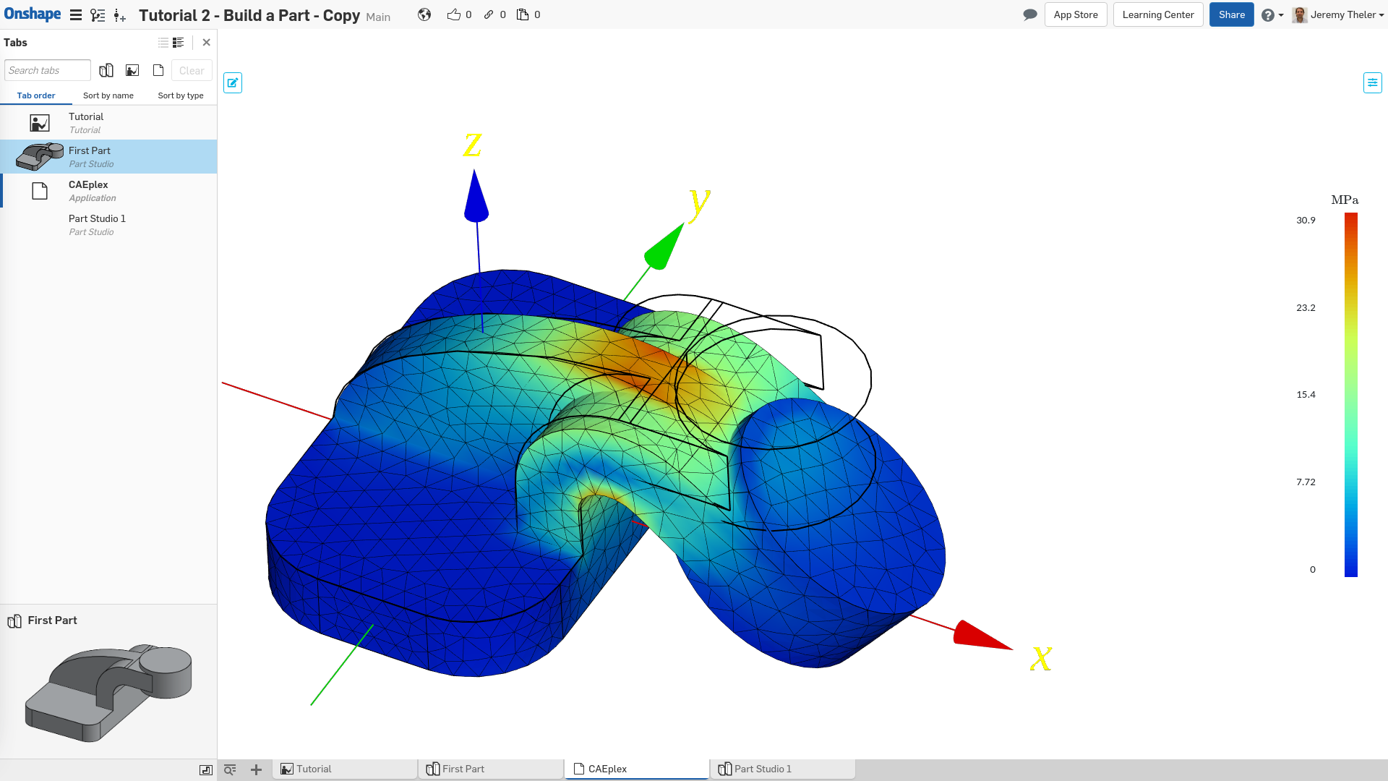Select Sort by name option
Screen dimensions: 1388x781
108,95
